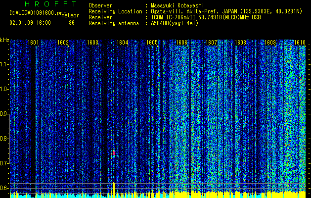Click the Observer label

pyautogui.click(x=100, y=5)
